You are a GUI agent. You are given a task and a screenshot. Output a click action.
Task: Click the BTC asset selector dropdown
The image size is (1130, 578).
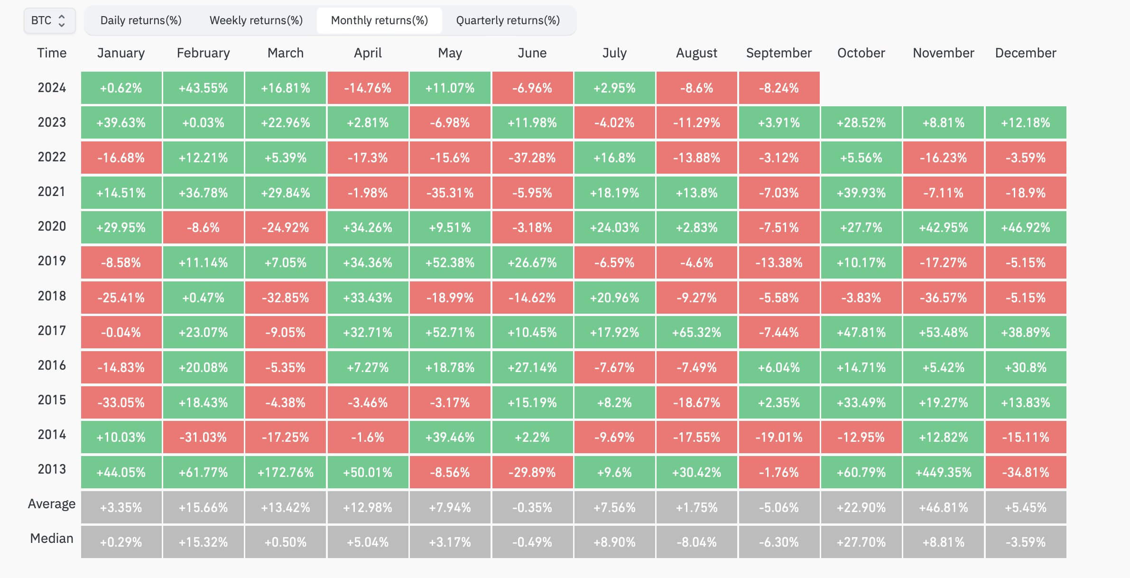47,19
